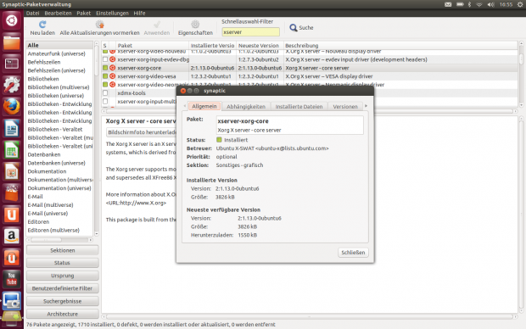
Task: Open the Paket menu
Action: tap(83, 13)
